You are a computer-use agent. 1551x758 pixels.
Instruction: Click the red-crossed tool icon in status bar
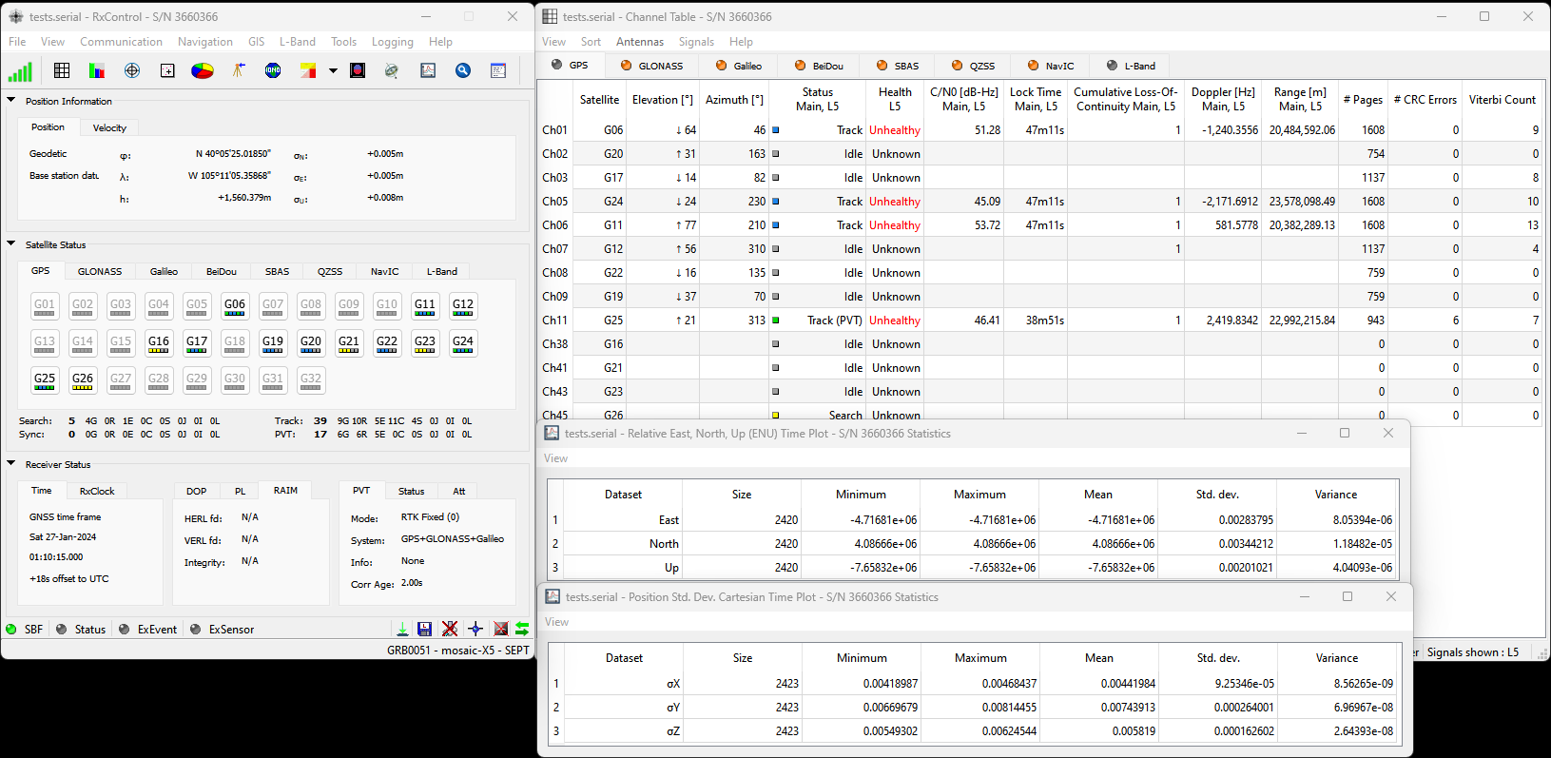click(450, 629)
